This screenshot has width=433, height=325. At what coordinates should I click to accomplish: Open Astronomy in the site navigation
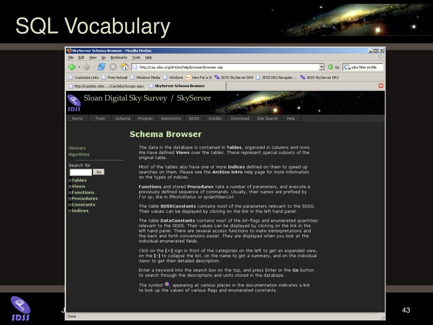[x=171, y=118]
